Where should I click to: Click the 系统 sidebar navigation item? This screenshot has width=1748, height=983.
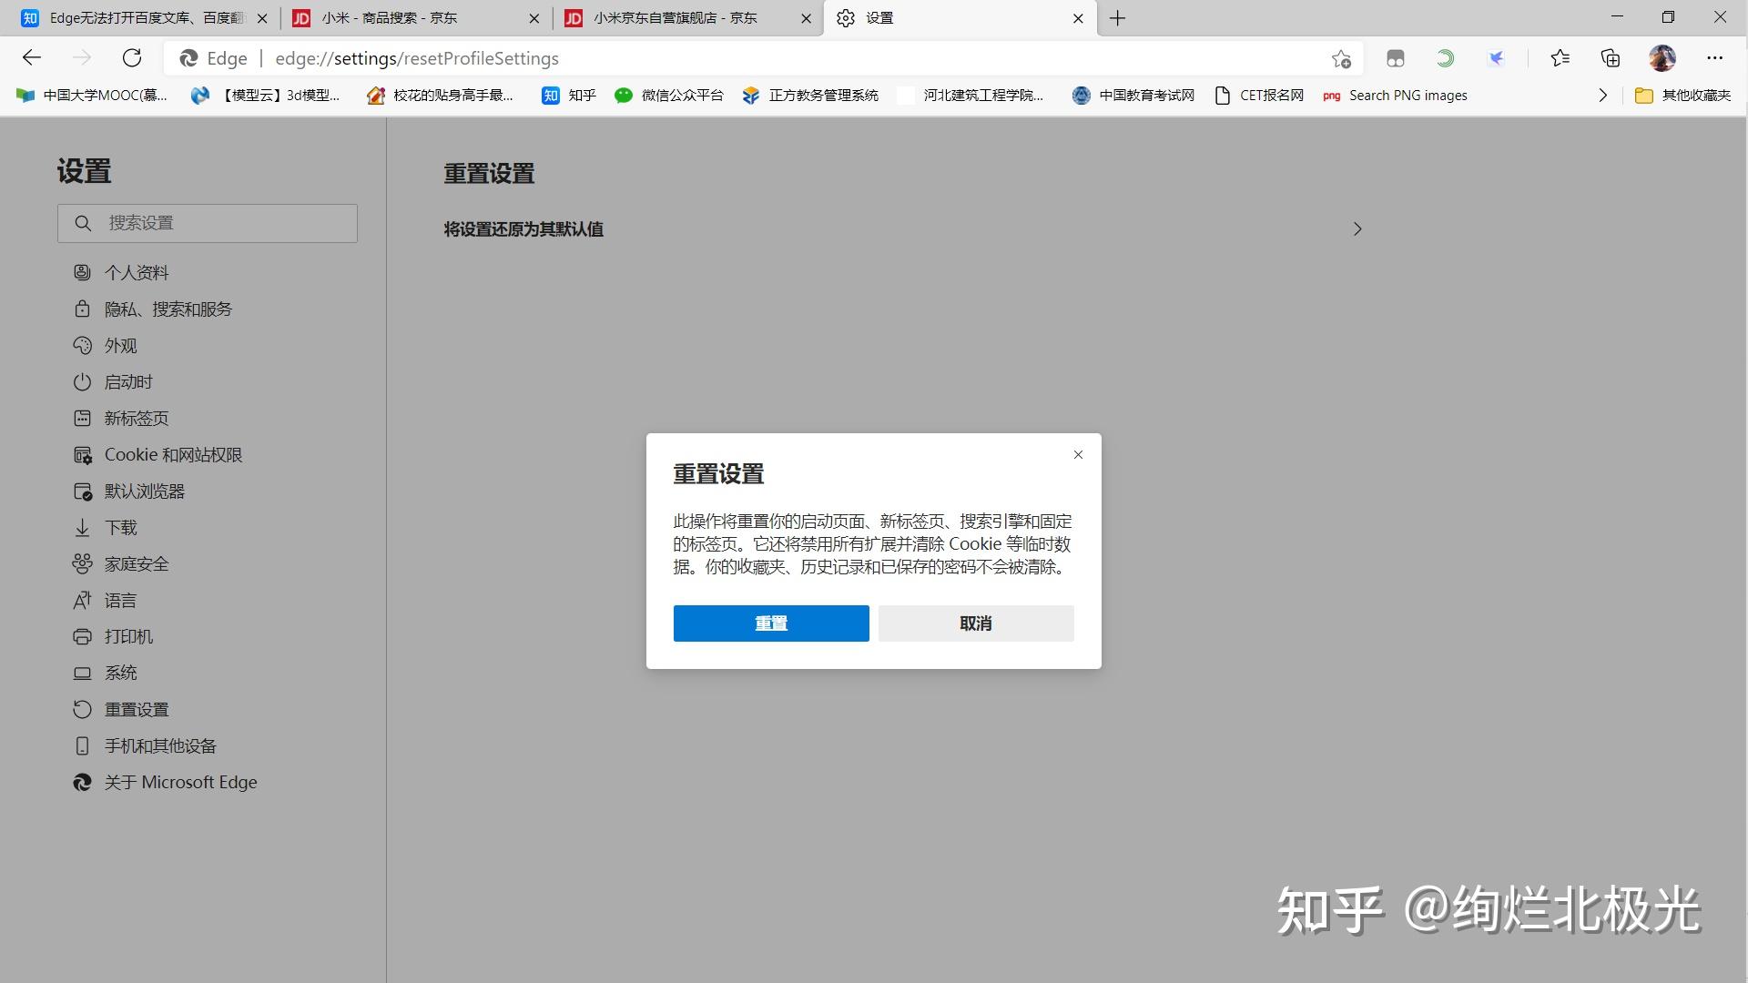click(x=121, y=672)
